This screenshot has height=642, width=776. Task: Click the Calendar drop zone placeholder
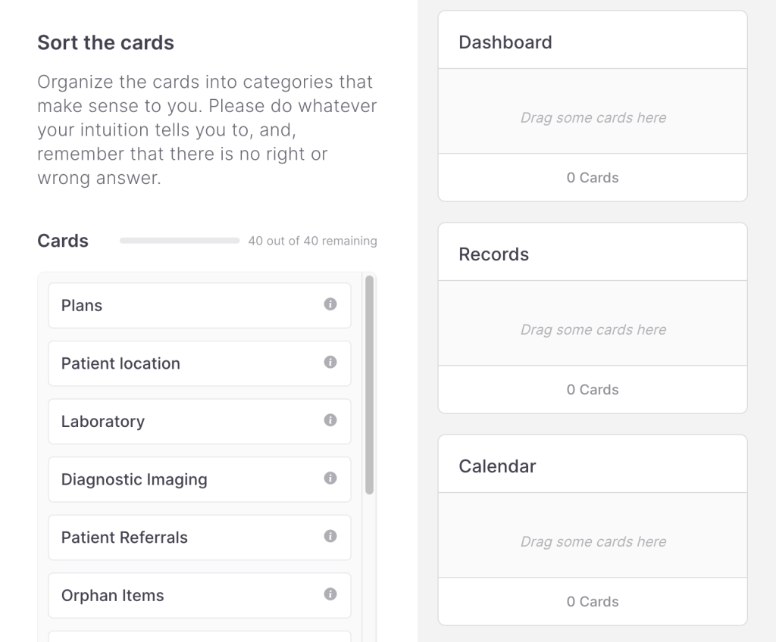click(x=593, y=542)
